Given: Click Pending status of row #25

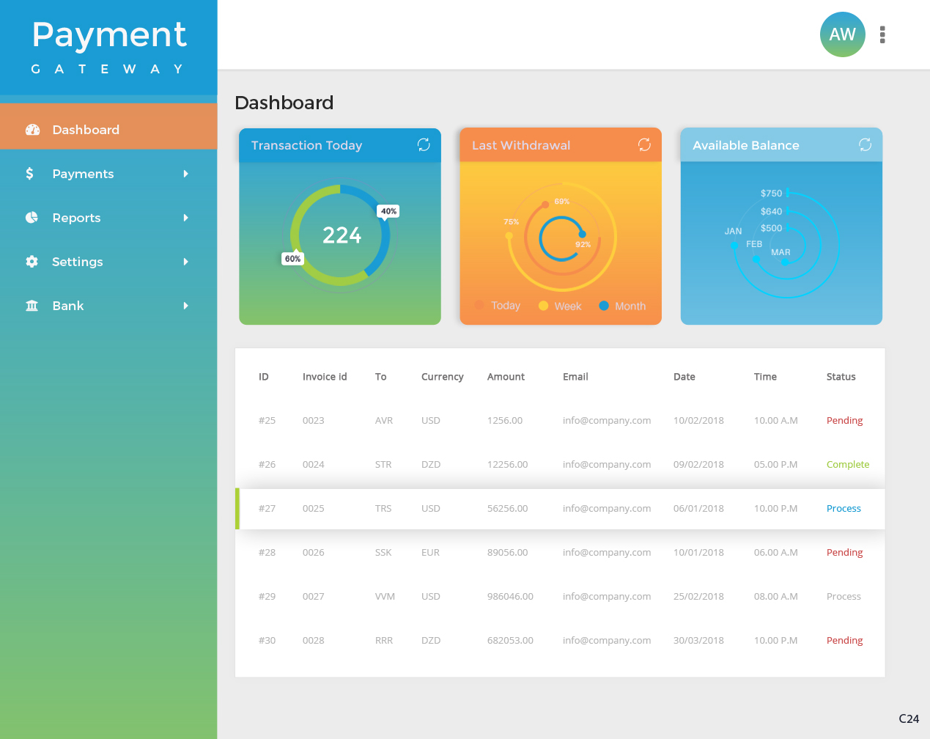Looking at the screenshot, I should [844, 421].
